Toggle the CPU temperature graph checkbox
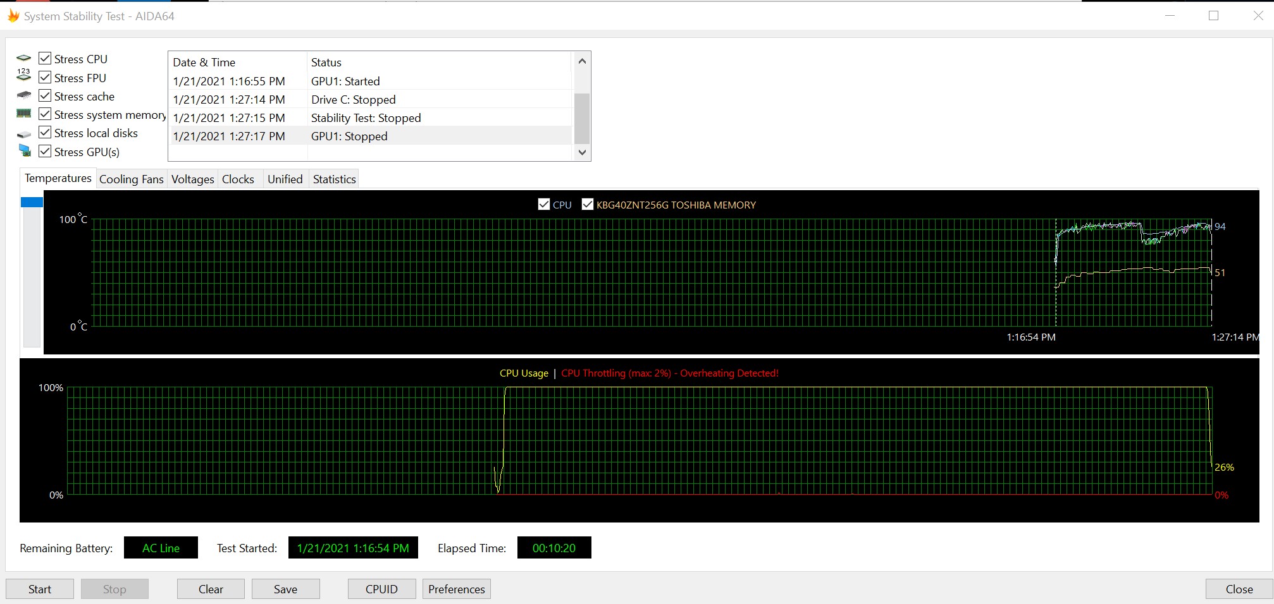 [543, 204]
